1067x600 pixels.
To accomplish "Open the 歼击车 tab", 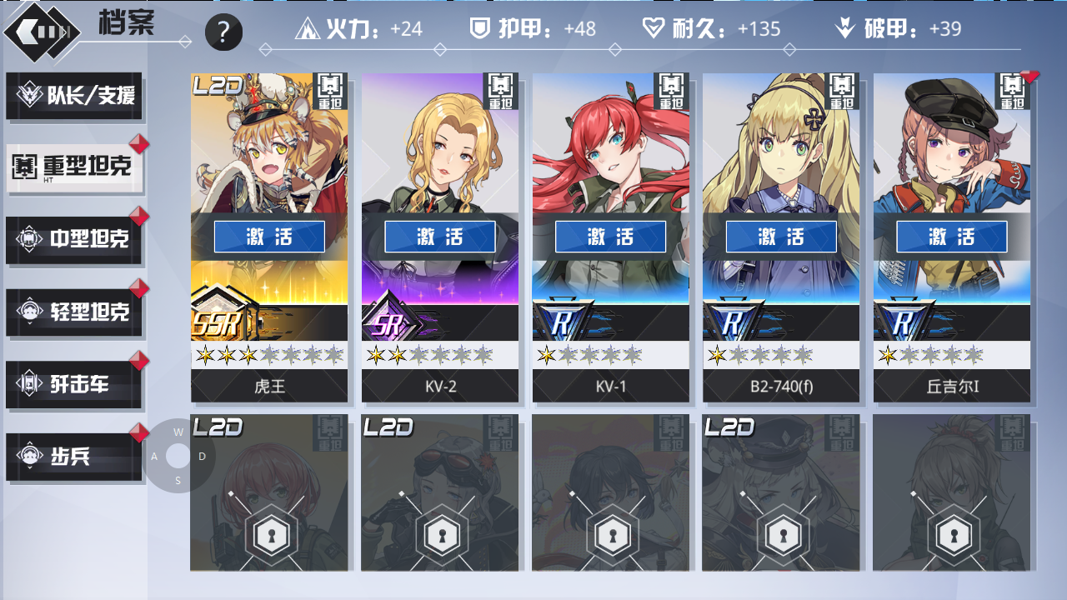I will [x=75, y=384].
